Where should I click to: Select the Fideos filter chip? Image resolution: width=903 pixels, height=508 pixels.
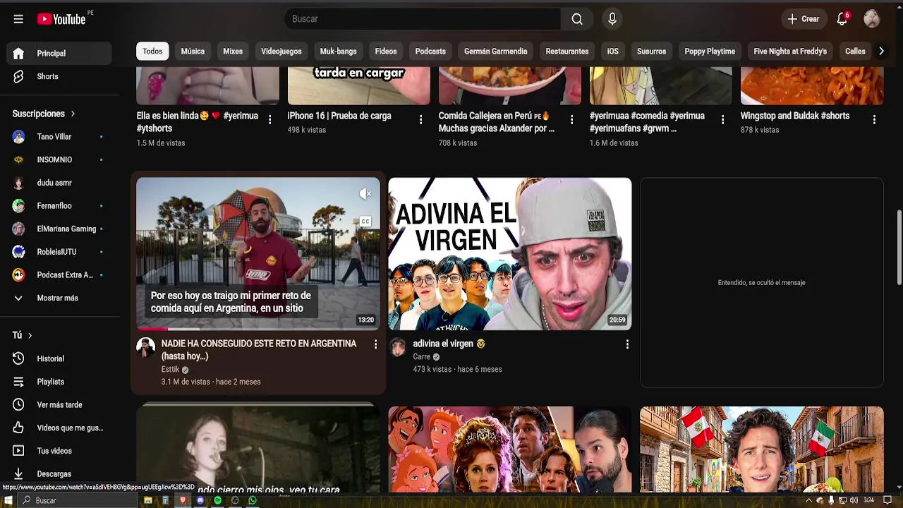386,52
